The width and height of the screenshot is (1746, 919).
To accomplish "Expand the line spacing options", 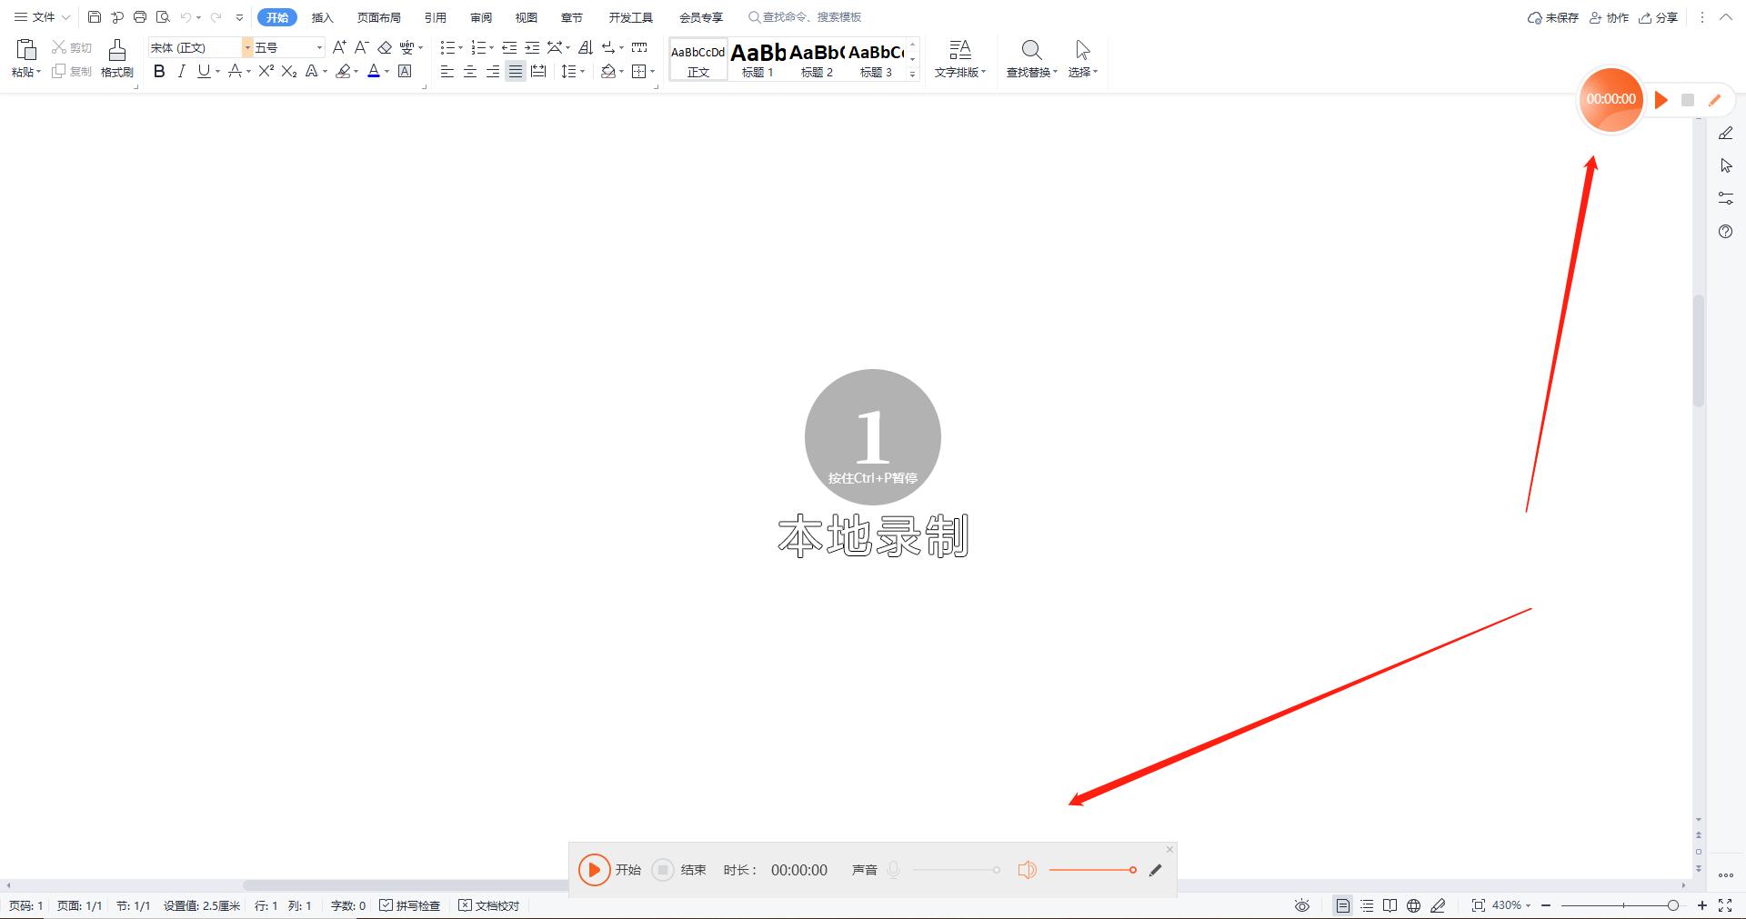I will pos(583,72).
